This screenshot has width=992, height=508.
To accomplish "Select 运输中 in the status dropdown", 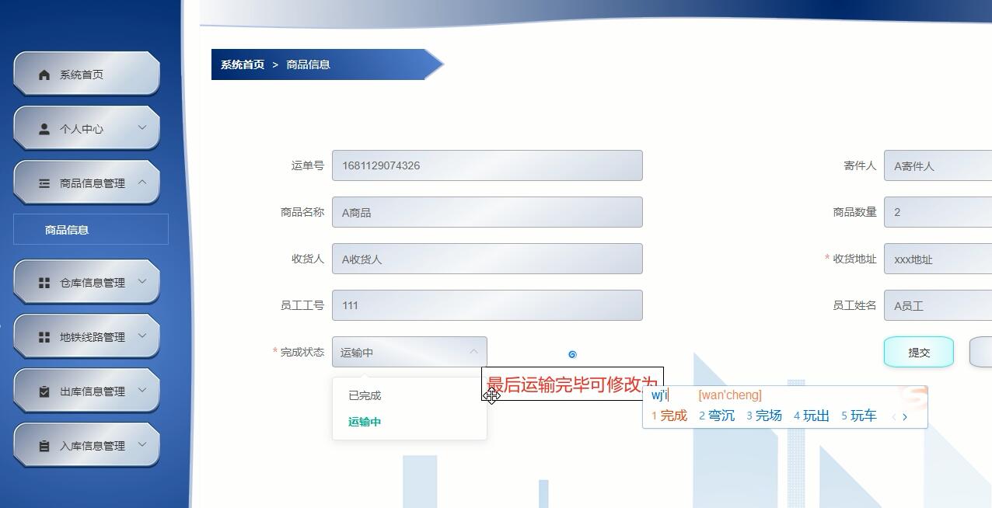I will pyautogui.click(x=410, y=422).
